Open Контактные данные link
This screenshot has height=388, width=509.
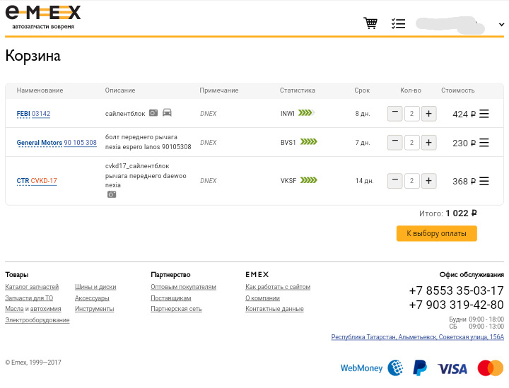[274, 309]
